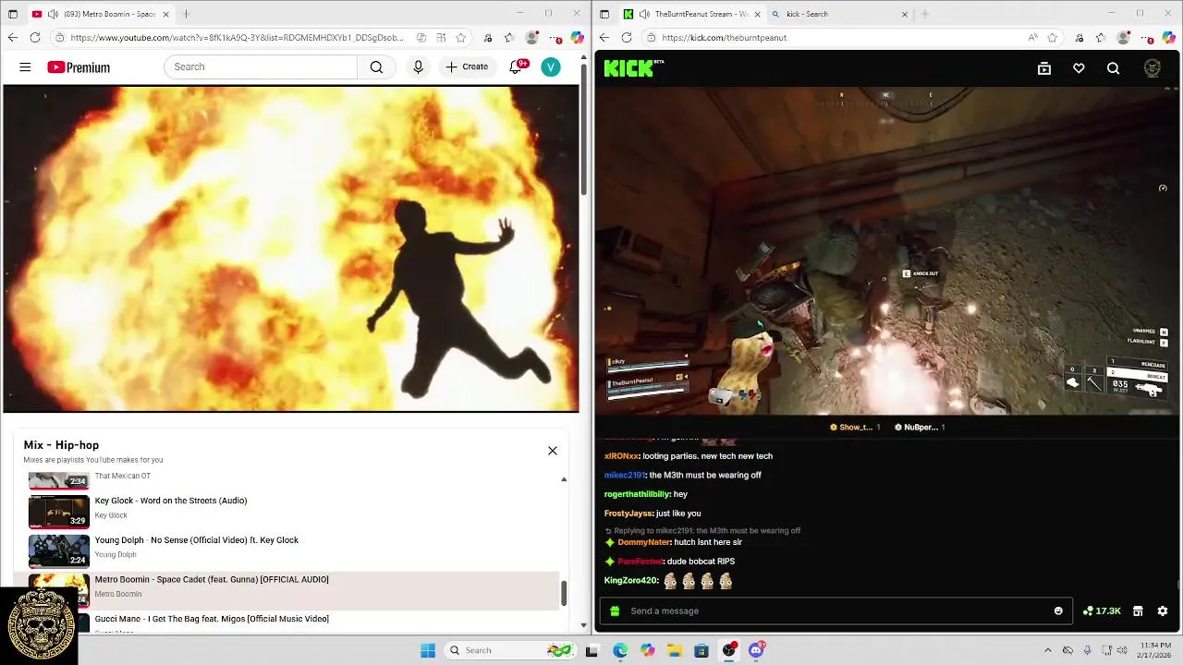Open xIRONxx chat username
The width and height of the screenshot is (1183, 665).
pos(621,456)
